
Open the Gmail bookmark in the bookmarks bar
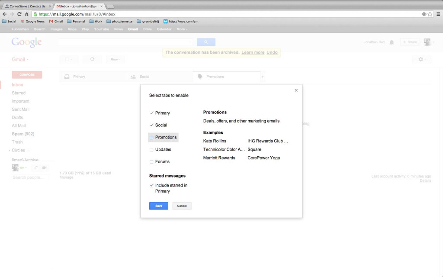pos(56,21)
